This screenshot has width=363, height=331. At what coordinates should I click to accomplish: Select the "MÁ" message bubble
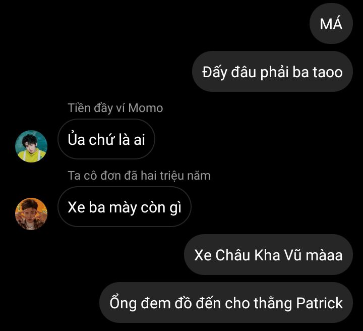(x=331, y=24)
